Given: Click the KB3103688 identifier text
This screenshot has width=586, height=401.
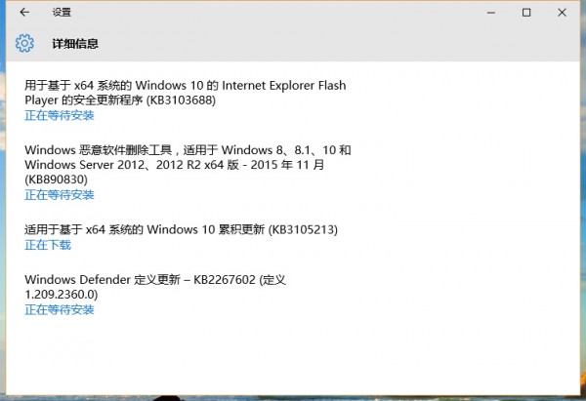Looking at the screenshot, I should coord(181,100).
